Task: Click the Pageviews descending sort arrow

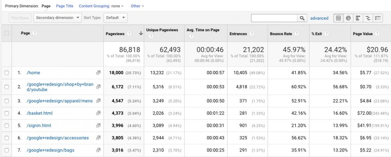Action: coord(141,33)
